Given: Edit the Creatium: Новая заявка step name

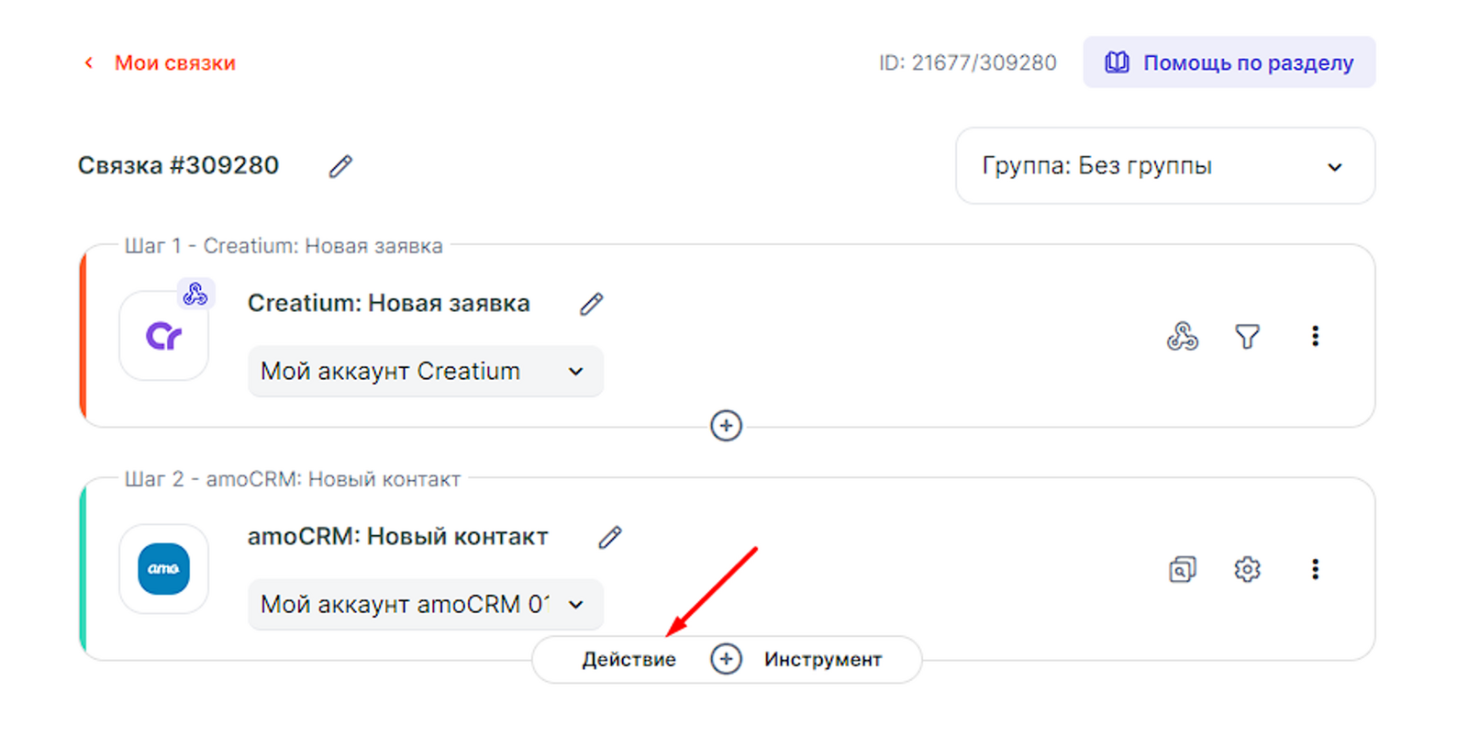Looking at the screenshot, I should (x=592, y=304).
